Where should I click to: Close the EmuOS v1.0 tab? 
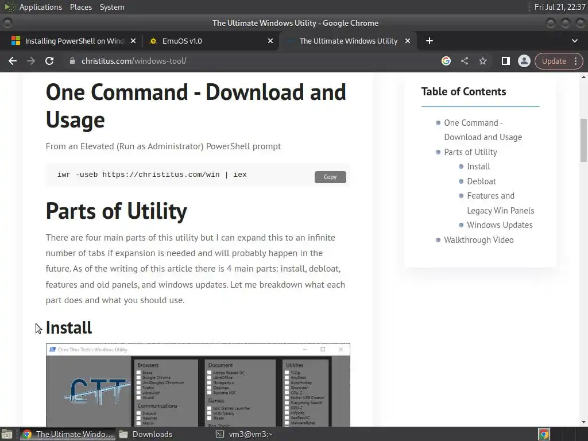(x=270, y=41)
